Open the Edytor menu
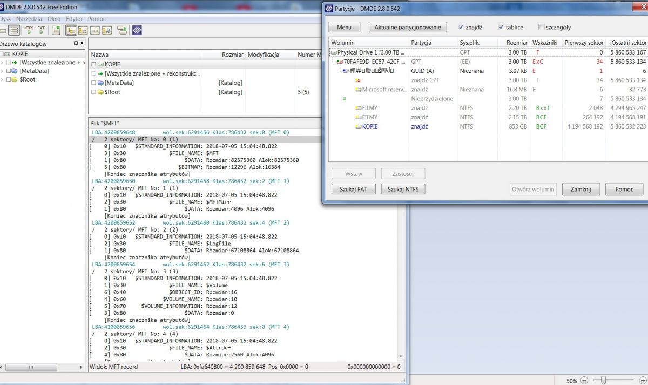 pyautogui.click(x=75, y=18)
